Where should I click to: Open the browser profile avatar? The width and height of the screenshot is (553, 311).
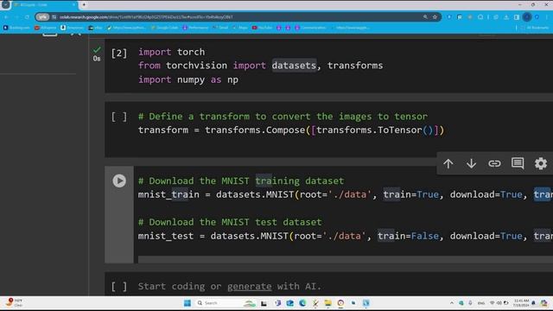(x=527, y=17)
